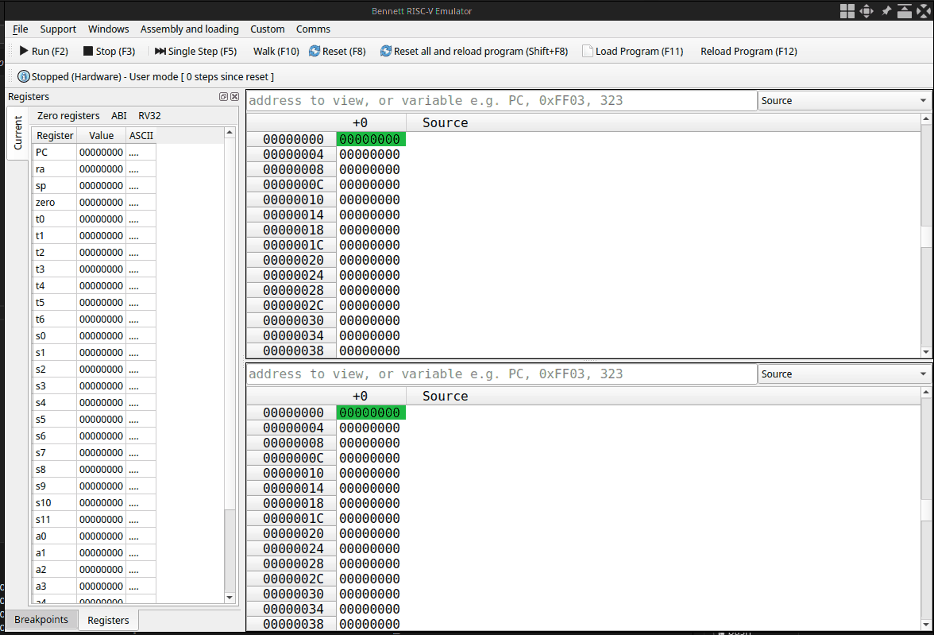Click the Reset (F8) refresh icon
The width and height of the screenshot is (934, 635).
(315, 51)
